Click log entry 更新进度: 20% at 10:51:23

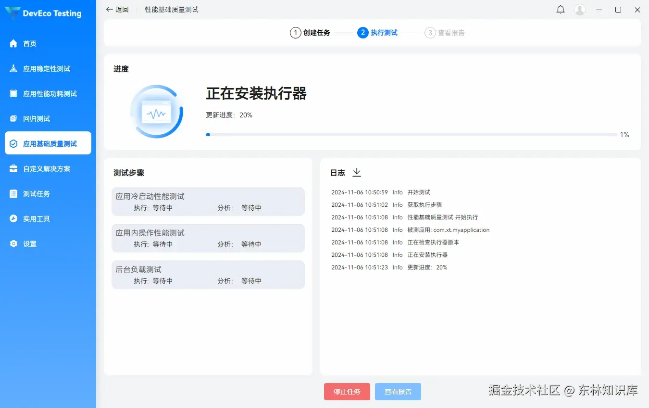click(427, 268)
